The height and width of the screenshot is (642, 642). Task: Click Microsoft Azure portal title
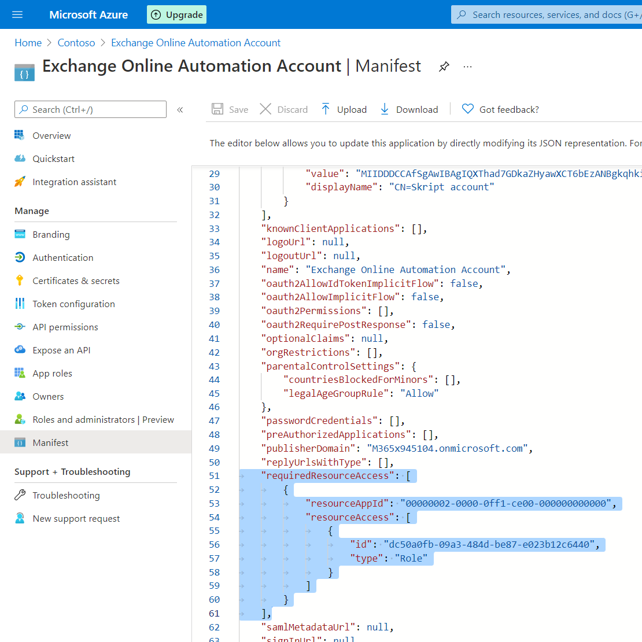[88, 14]
